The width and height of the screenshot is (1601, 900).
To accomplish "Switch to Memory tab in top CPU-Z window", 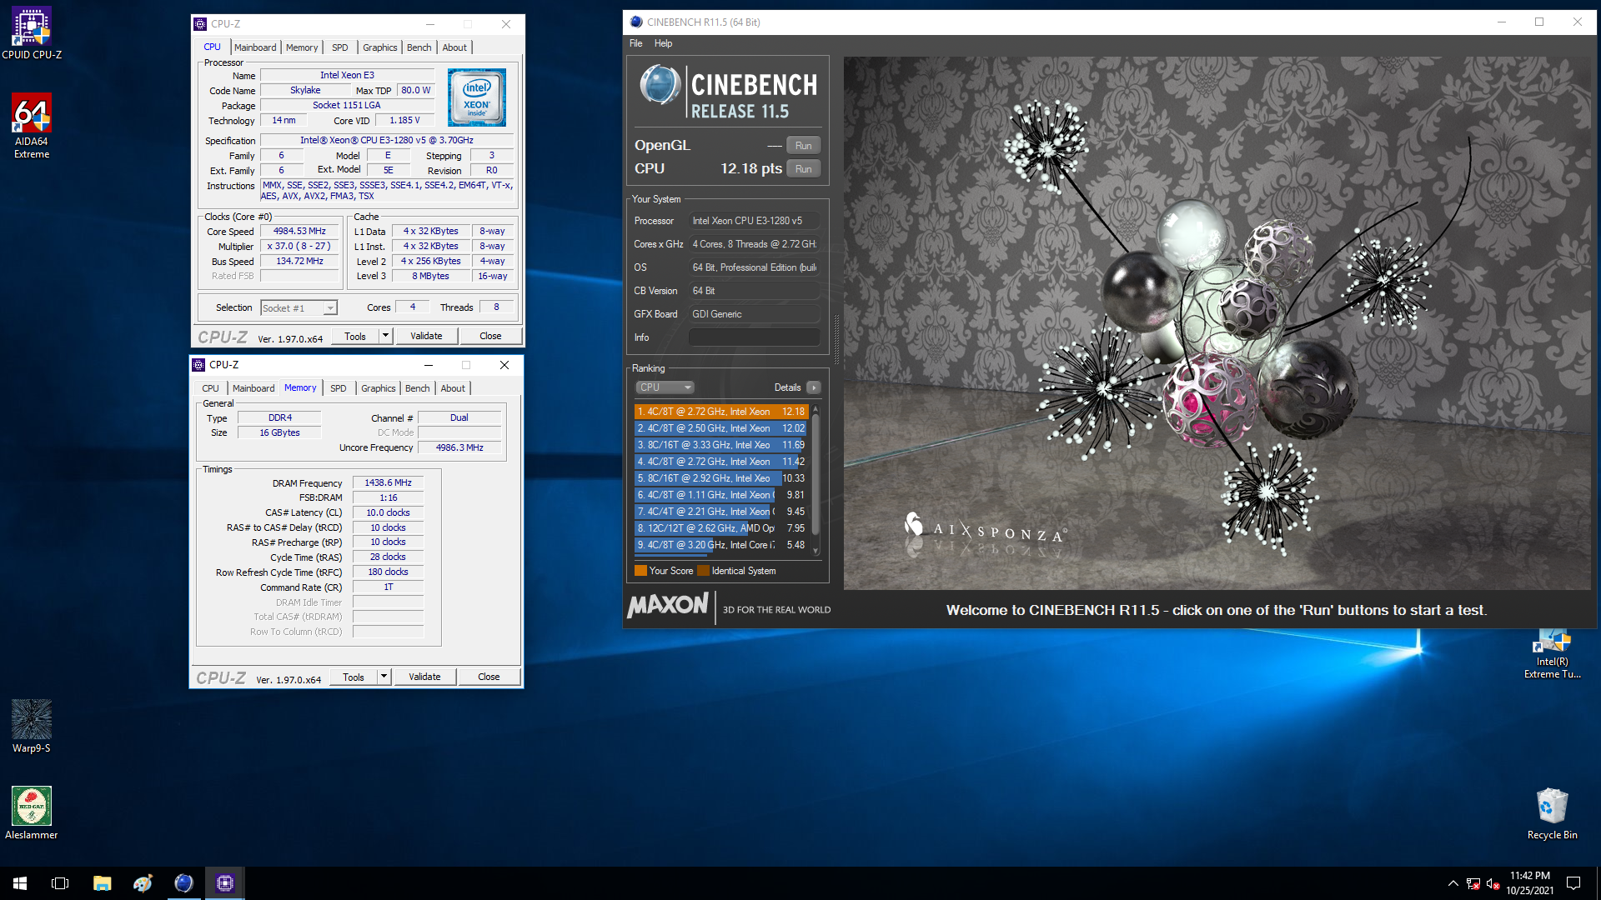I will point(302,47).
